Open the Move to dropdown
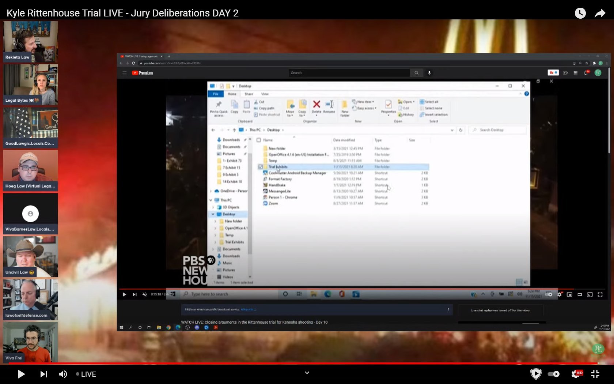614x384 pixels. click(290, 109)
